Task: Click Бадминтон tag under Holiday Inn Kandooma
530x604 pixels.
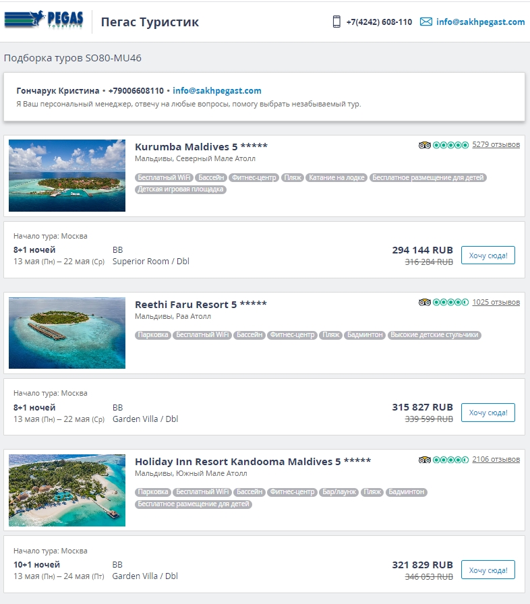Action: (x=406, y=492)
